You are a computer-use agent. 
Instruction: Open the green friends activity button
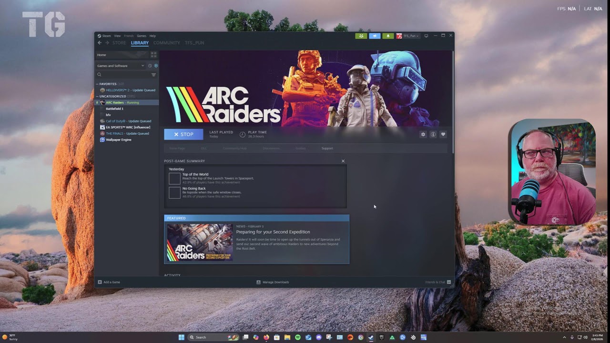pyautogui.click(x=361, y=36)
